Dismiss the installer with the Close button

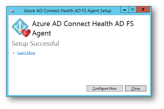(x=136, y=88)
